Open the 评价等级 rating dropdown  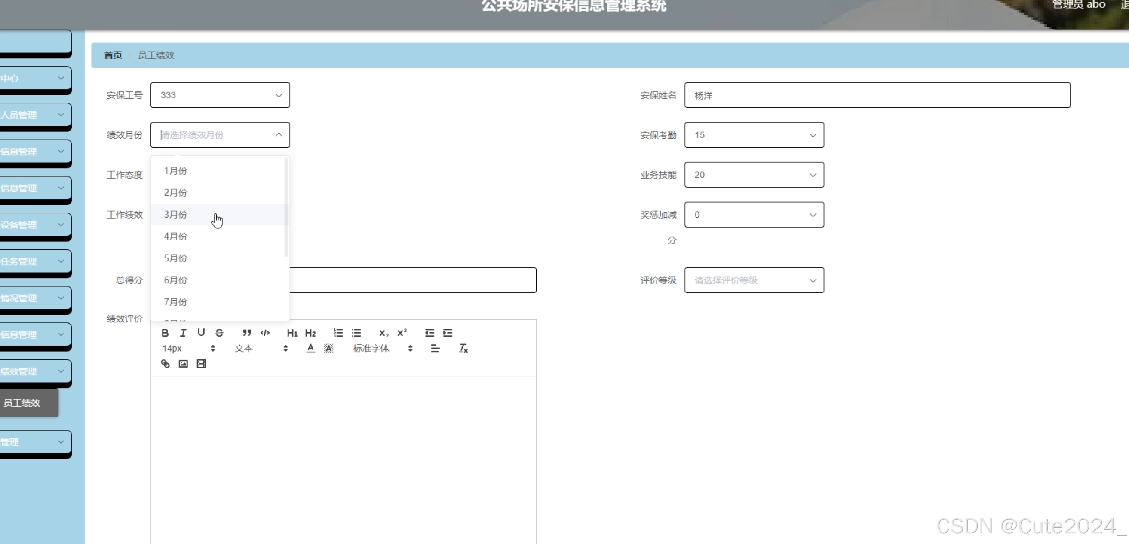pos(754,280)
